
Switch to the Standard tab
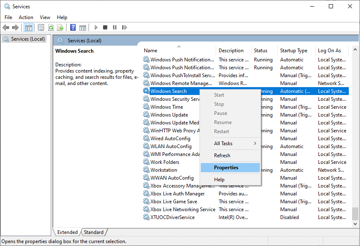[x=94, y=232]
